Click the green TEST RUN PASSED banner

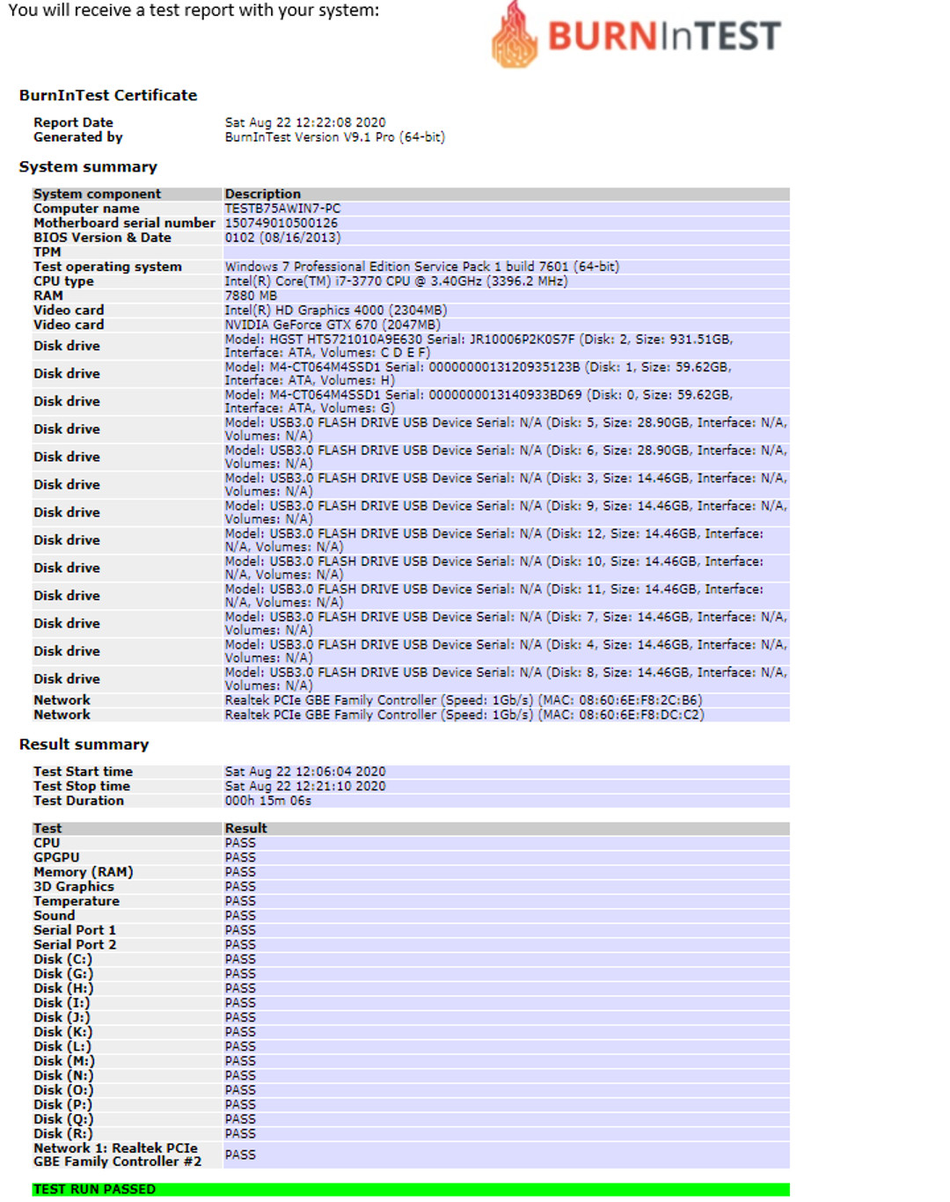click(x=411, y=1189)
